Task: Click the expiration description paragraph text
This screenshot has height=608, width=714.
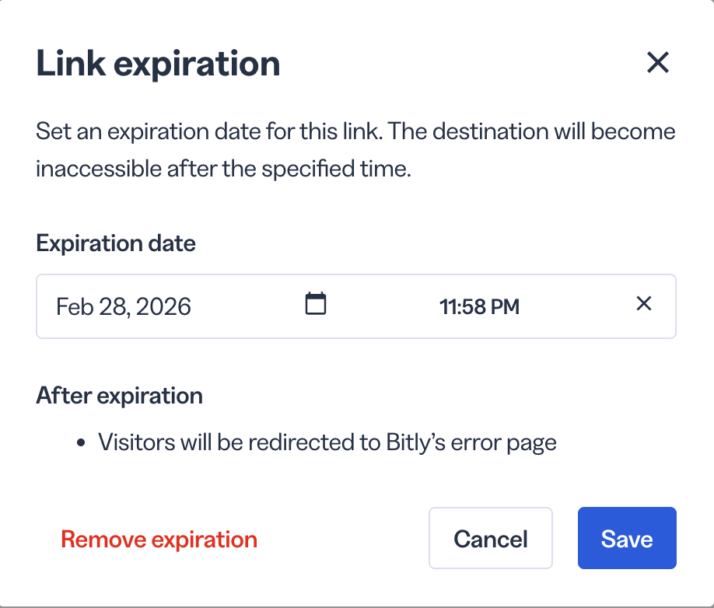Action: pyautogui.click(x=355, y=150)
